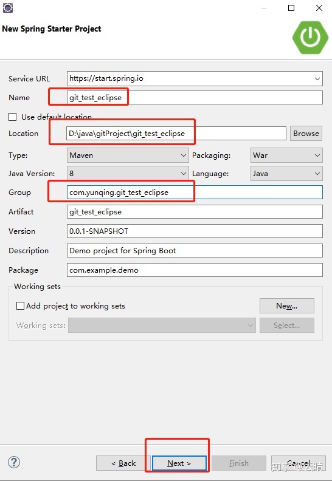Close the dialog with the X button
This screenshot has width=332, height=481.
point(319,8)
